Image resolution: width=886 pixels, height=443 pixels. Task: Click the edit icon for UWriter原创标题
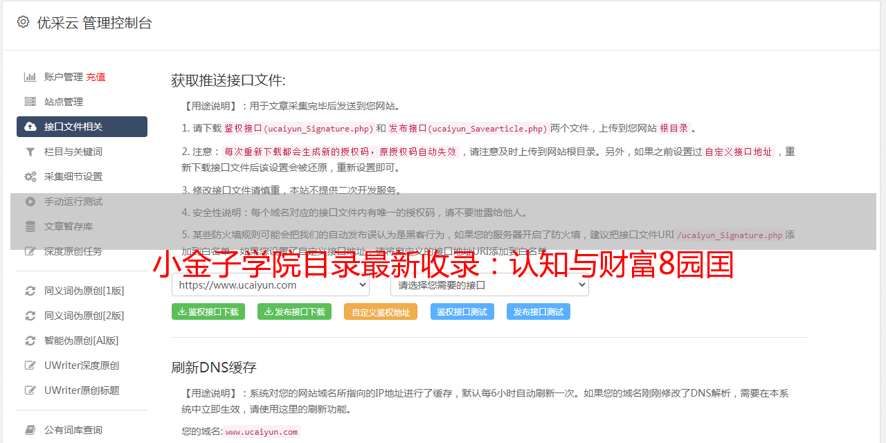(x=30, y=390)
